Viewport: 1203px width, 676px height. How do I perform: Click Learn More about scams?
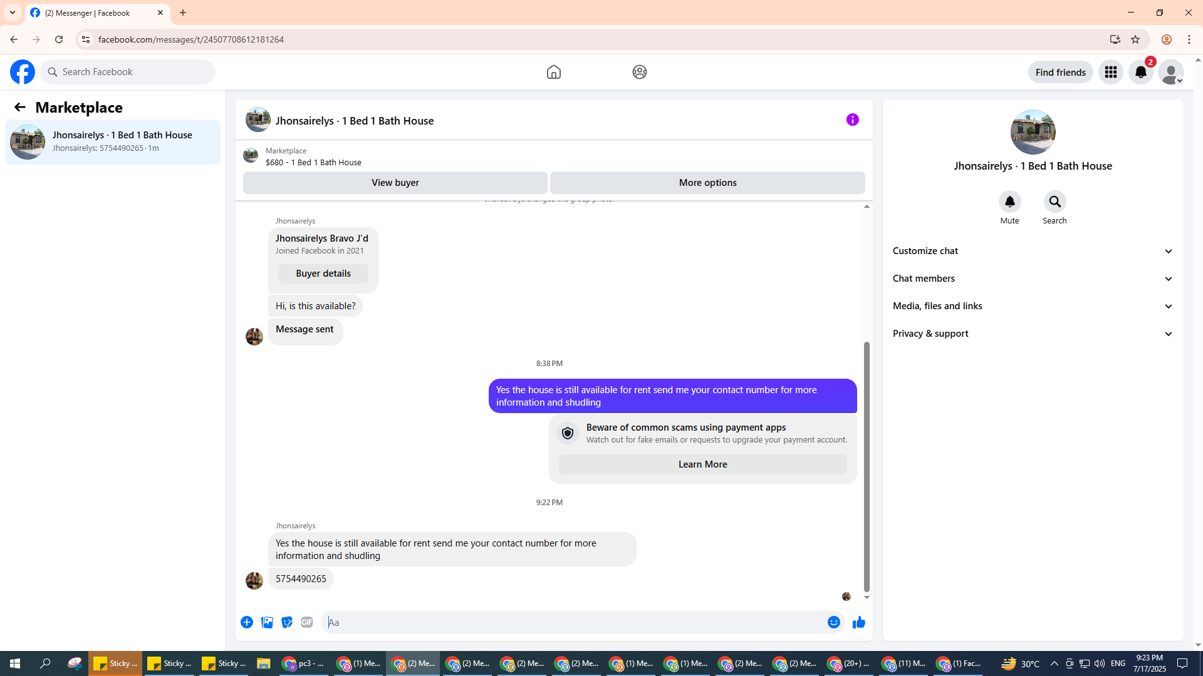pyautogui.click(x=702, y=464)
